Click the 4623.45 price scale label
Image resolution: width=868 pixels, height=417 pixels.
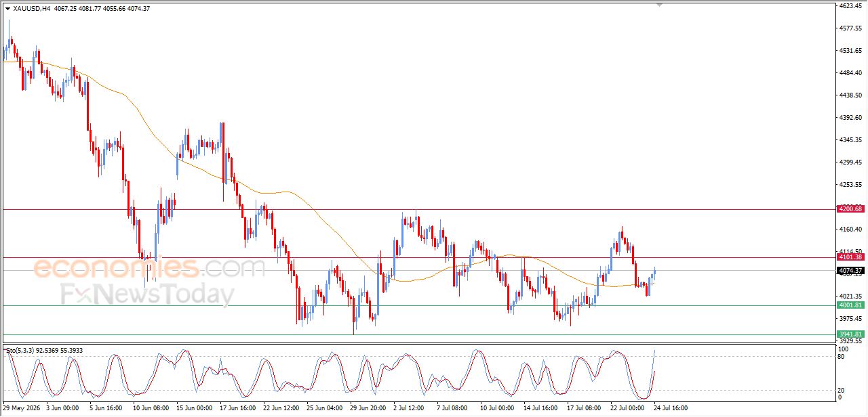(850, 6)
